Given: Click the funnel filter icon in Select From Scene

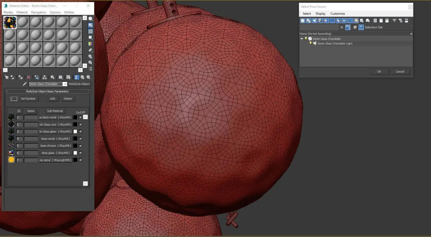Looking at the screenshot, I should (x=394, y=20).
